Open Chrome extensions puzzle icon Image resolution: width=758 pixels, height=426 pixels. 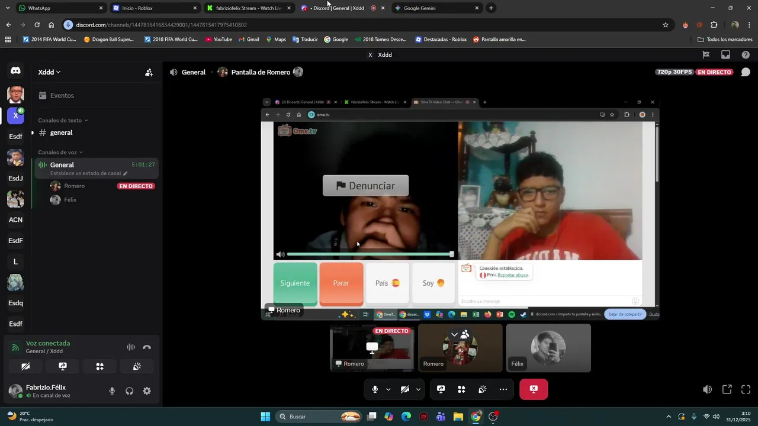[x=714, y=25]
